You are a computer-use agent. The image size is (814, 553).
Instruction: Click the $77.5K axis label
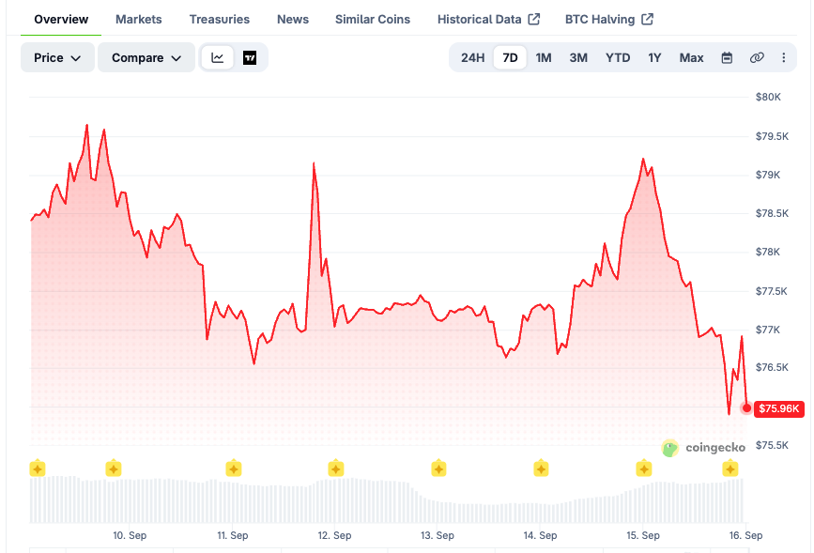pos(772,291)
